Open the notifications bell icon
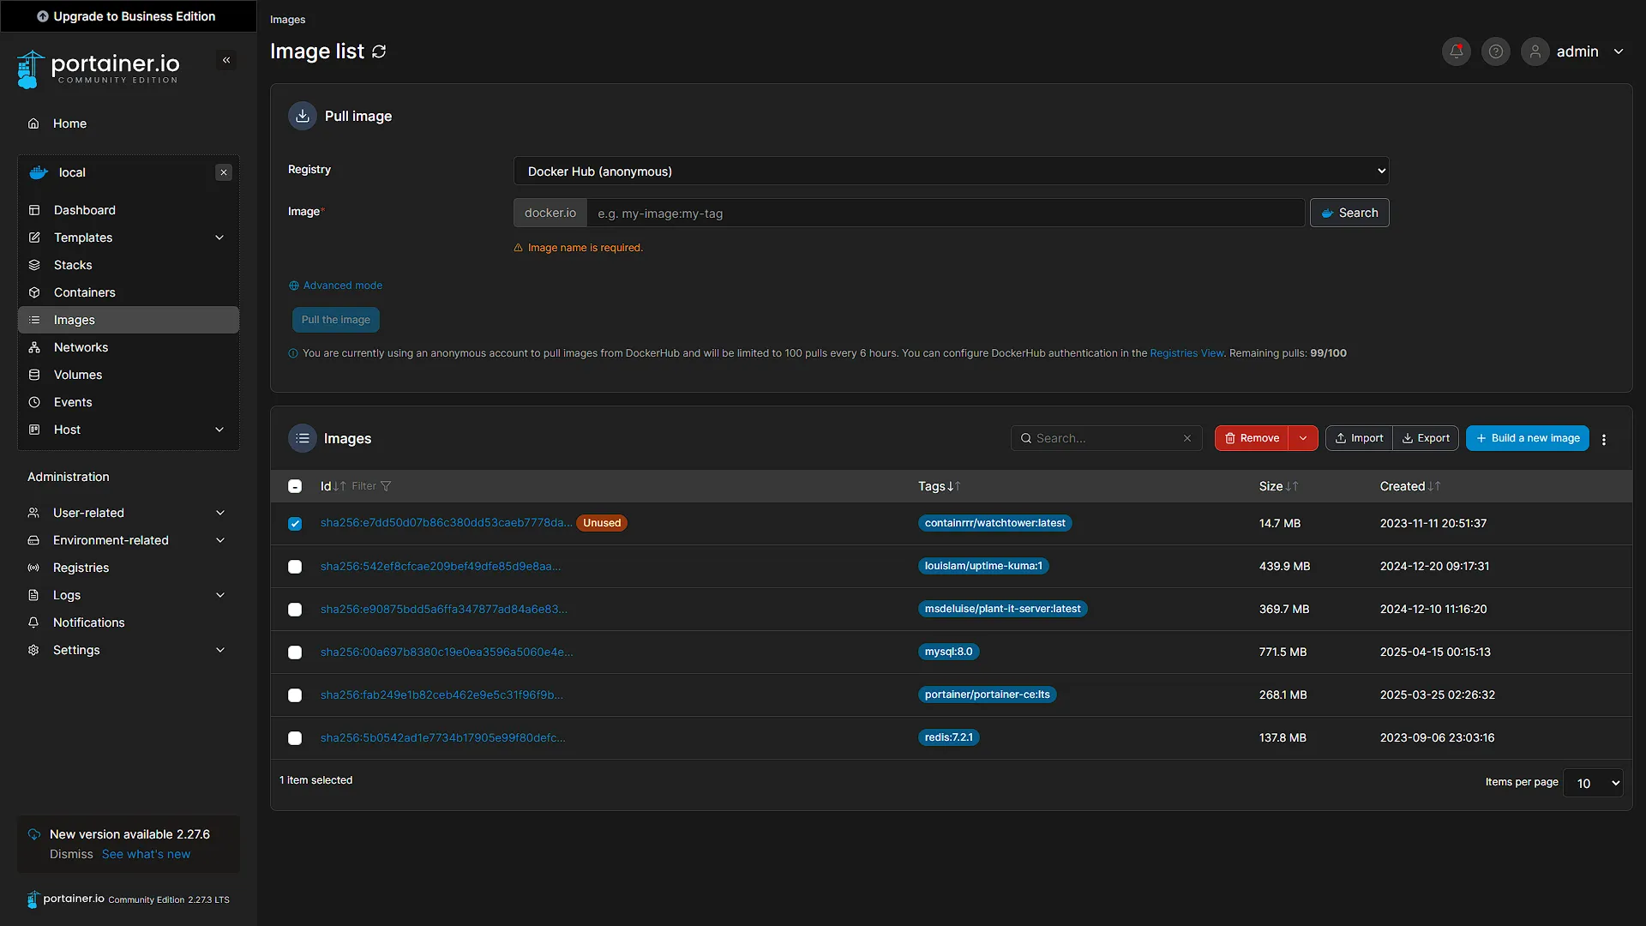 [x=1457, y=51]
